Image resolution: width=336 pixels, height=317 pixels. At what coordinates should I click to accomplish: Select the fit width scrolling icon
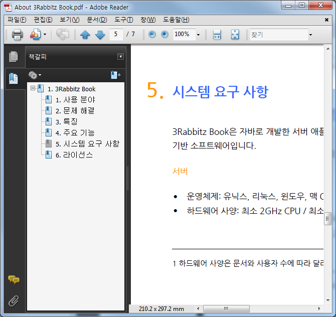pyautogui.click(x=217, y=34)
